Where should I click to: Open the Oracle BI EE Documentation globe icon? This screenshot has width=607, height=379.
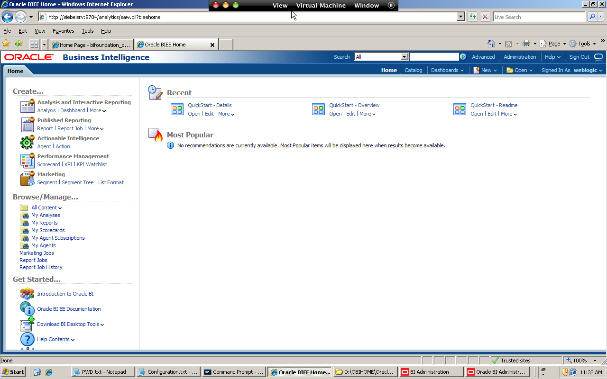(27, 309)
